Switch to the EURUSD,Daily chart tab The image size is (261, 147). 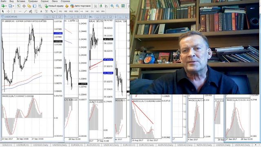click(147, 145)
